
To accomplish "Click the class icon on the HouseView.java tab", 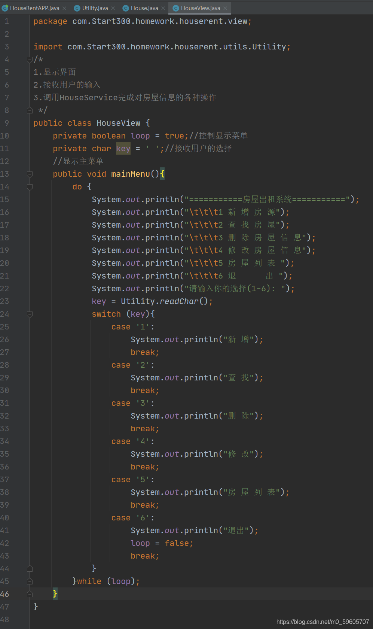I will tap(175, 8).
